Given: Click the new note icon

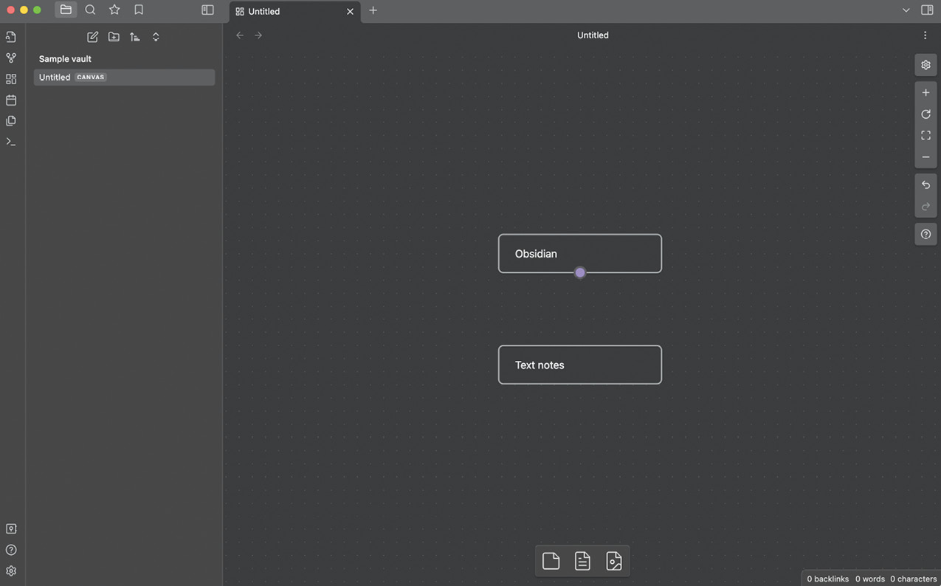Looking at the screenshot, I should click(92, 37).
